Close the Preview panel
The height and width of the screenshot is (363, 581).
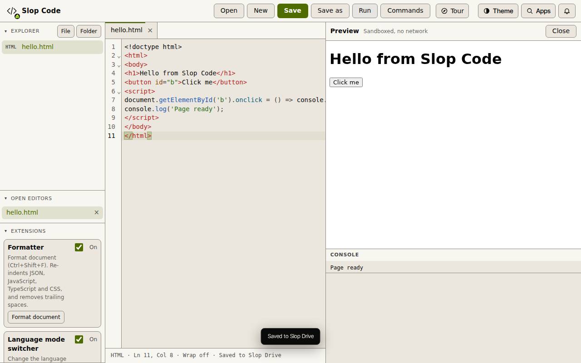click(561, 31)
